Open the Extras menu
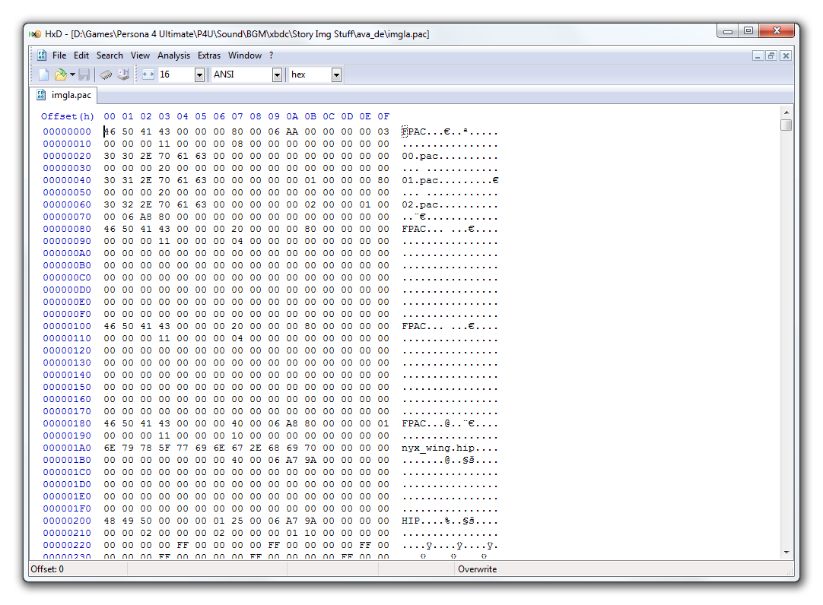Viewport: 823px width, 605px height. [x=209, y=55]
